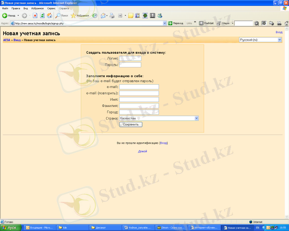
Task: Click the Имя input field
Action: pos(139,99)
